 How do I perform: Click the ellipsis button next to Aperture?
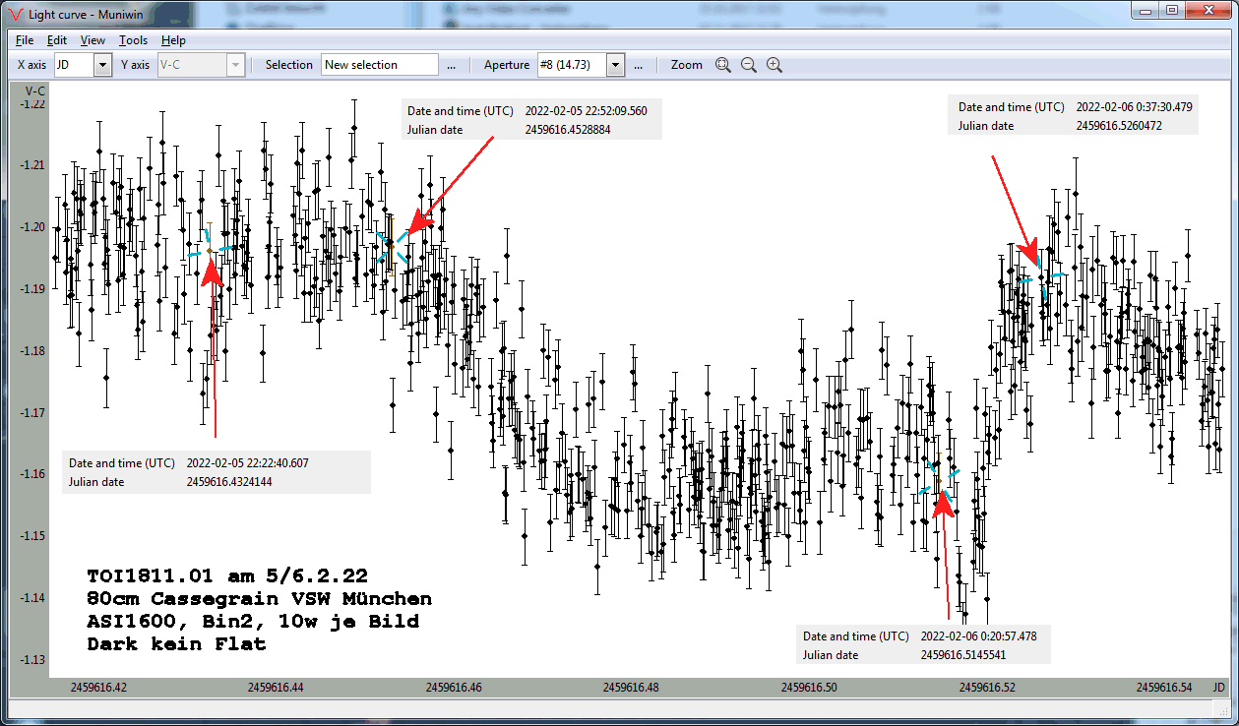click(638, 65)
